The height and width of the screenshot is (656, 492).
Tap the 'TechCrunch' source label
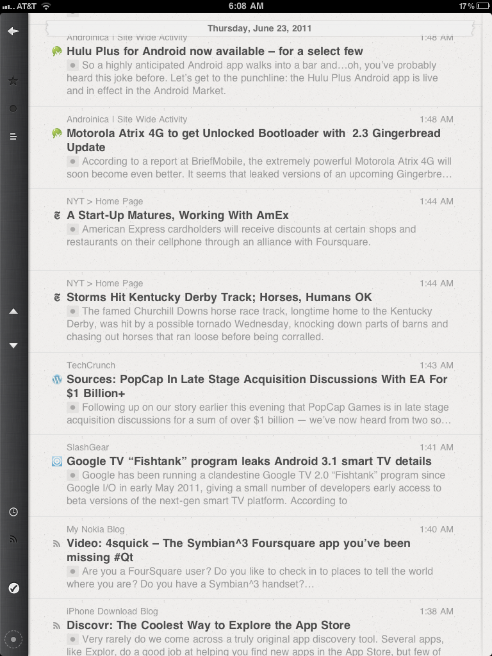(91, 365)
